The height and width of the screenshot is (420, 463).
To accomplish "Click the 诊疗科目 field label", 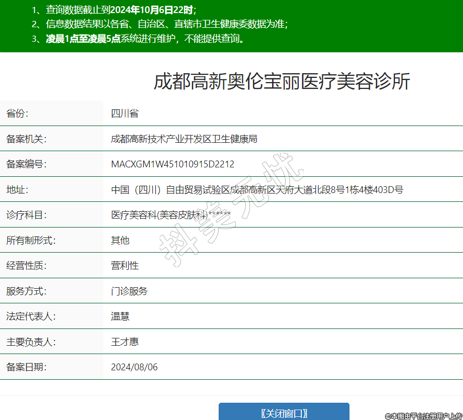I will [x=26, y=215].
